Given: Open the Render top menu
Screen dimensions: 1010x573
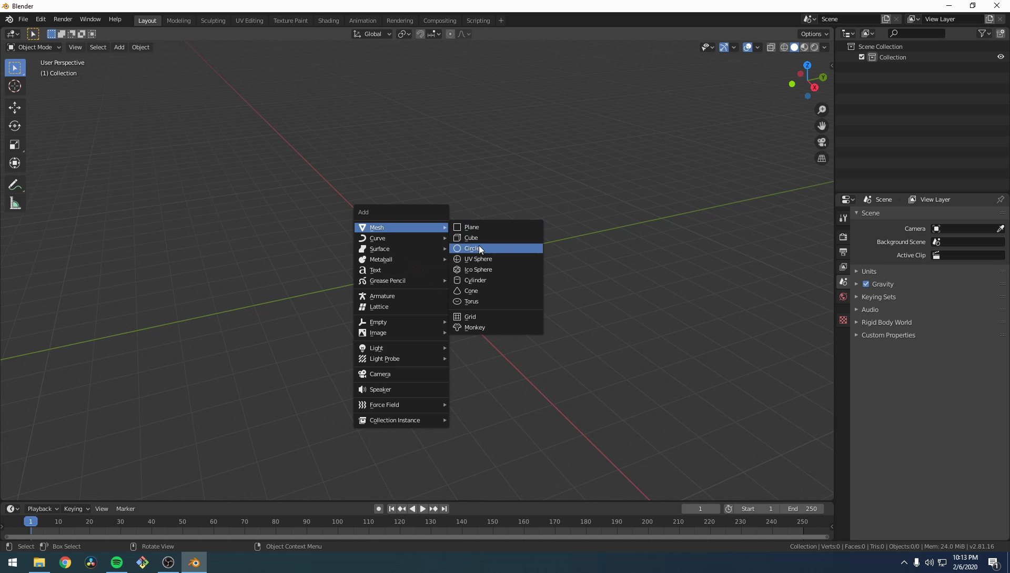Looking at the screenshot, I should pos(63,19).
